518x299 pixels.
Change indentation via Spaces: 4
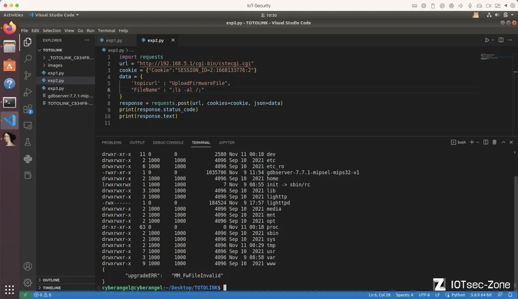tap(404, 295)
